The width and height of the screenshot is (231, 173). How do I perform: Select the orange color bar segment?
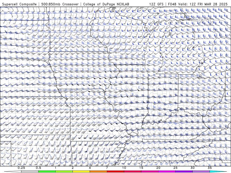98,172
